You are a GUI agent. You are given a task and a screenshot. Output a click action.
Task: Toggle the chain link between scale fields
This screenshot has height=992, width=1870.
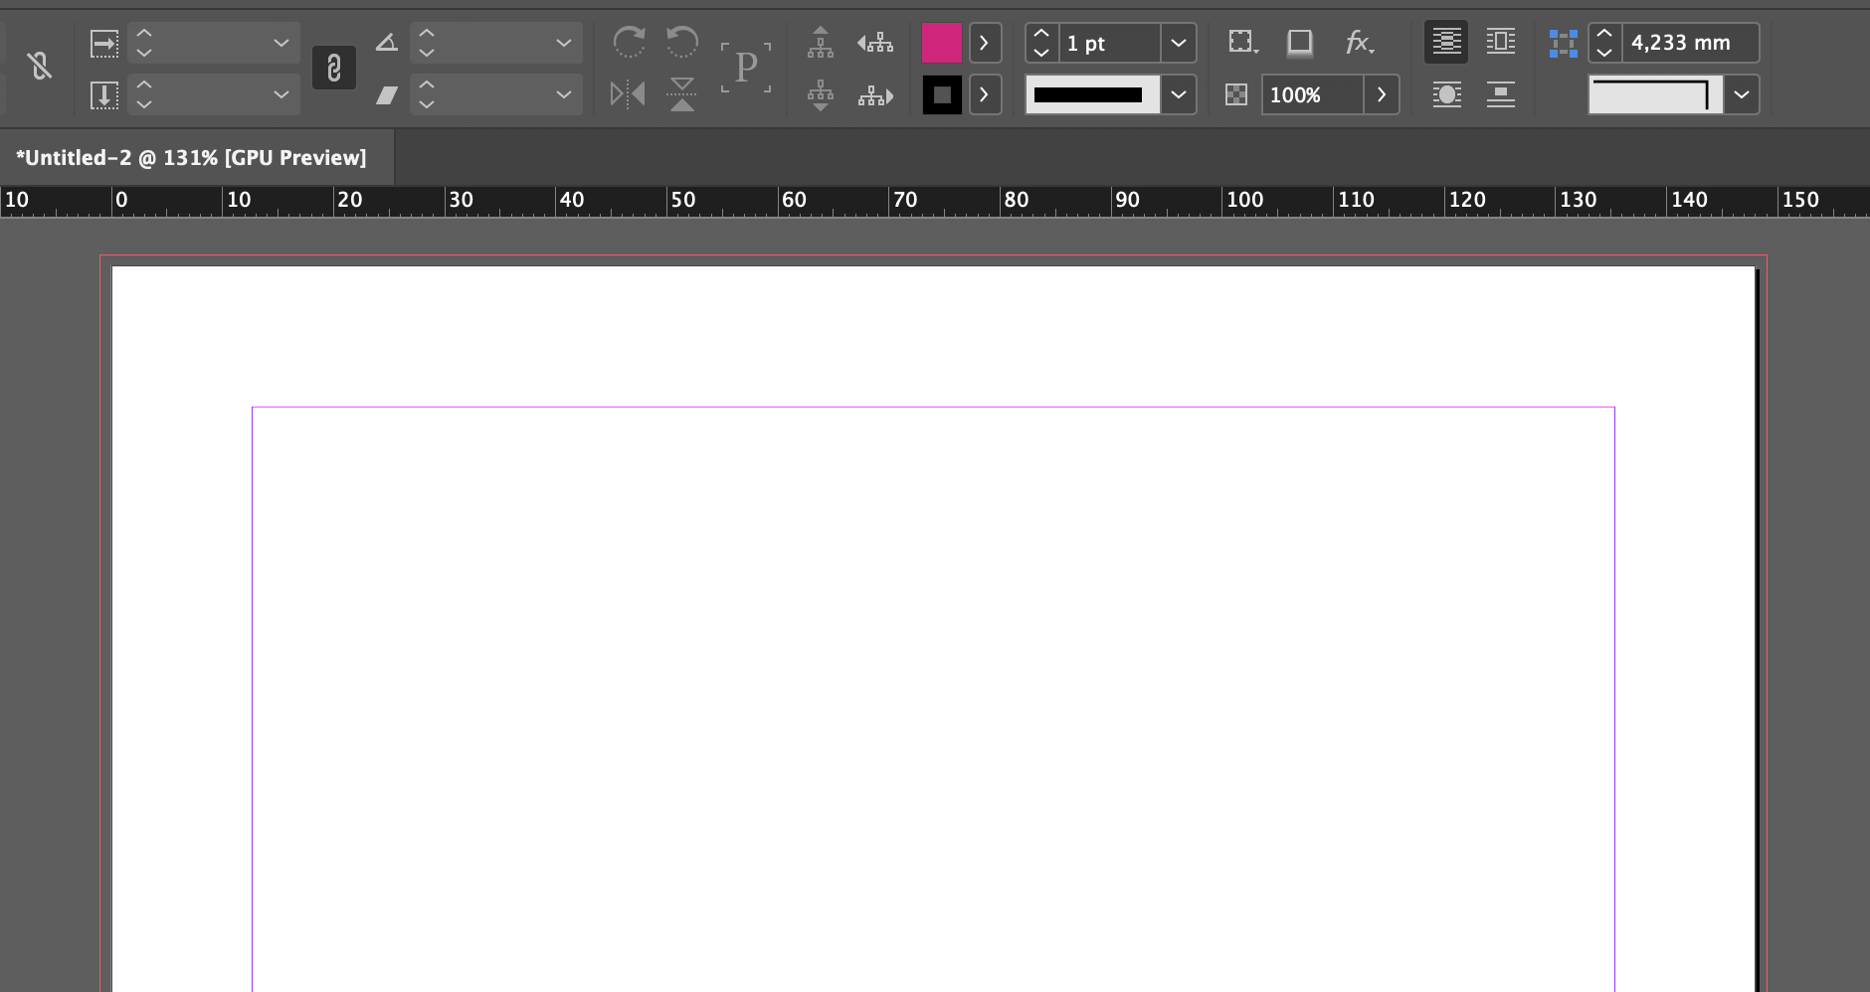(x=334, y=68)
